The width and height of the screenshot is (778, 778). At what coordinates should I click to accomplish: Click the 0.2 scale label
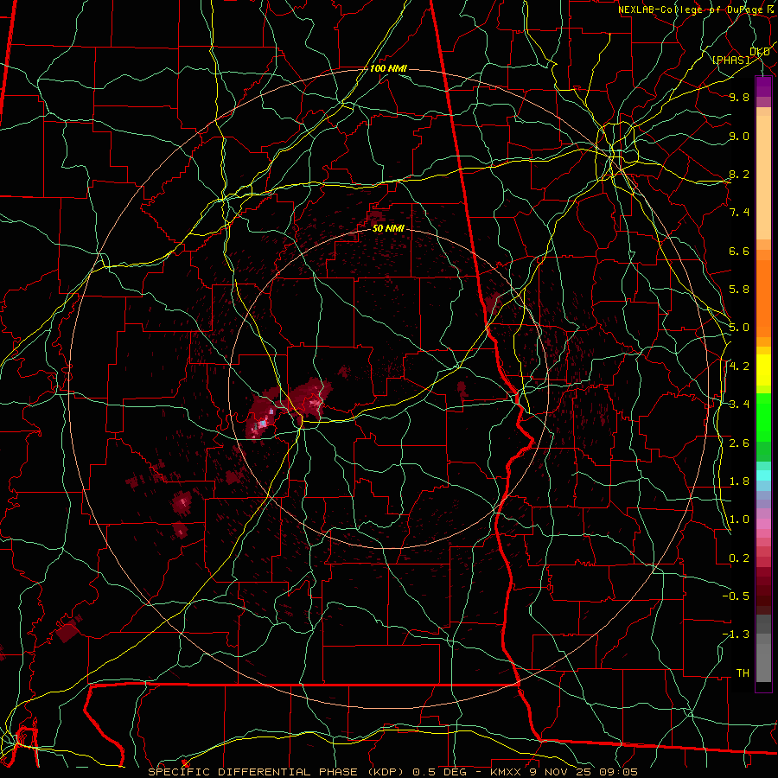tap(739, 558)
